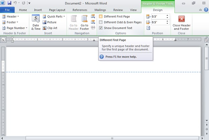Increase Header from Top with the up spinner
Screen dimensions: 209x140
(167, 15)
